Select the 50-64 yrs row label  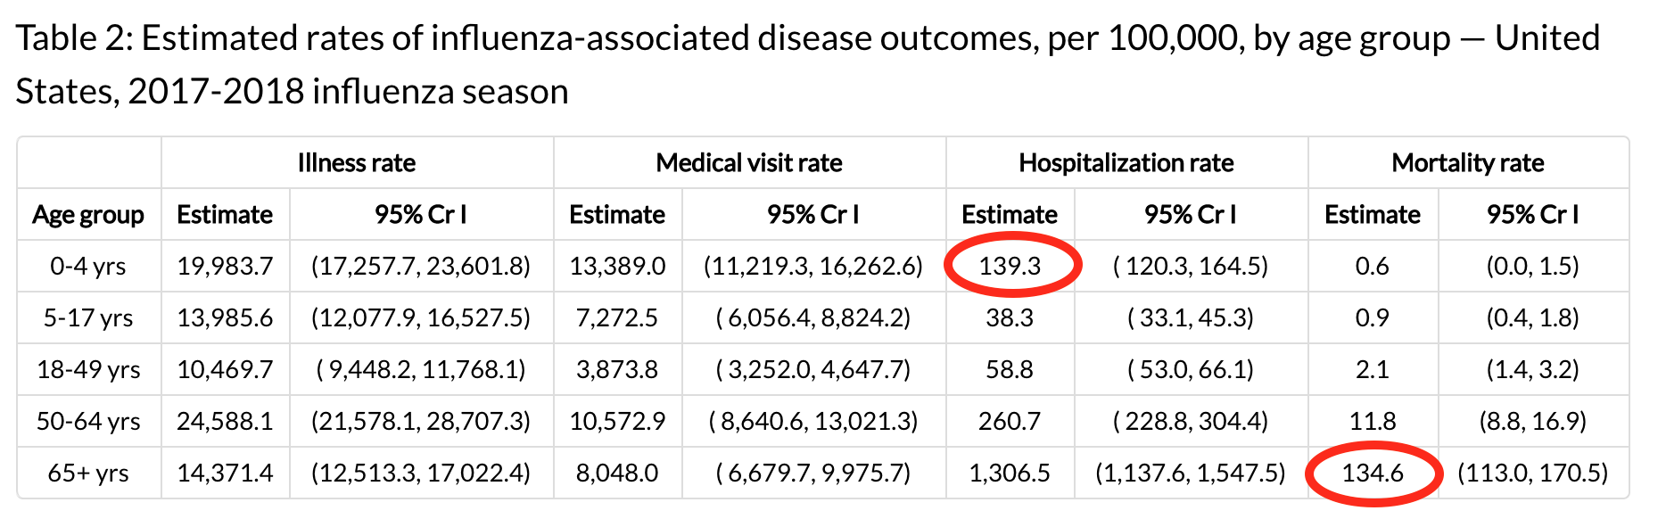[88, 421]
